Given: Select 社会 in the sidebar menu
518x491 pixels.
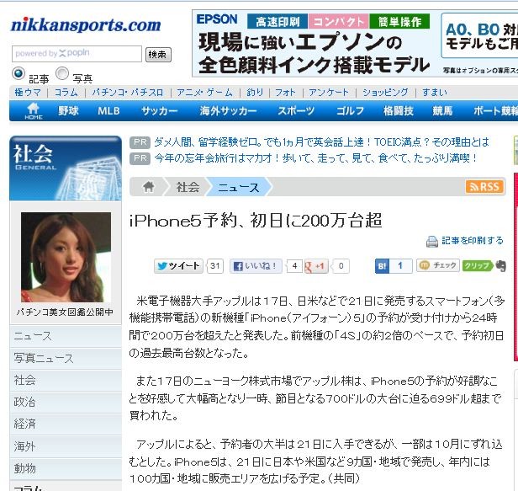Looking at the screenshot, I should point(66,380).
